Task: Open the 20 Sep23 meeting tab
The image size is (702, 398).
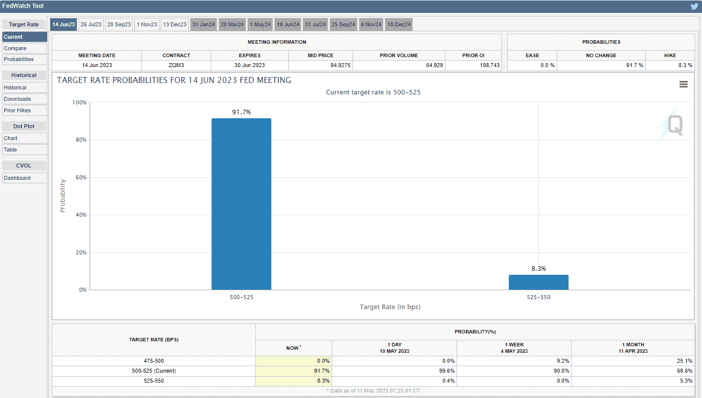Action: coord(119,25)
